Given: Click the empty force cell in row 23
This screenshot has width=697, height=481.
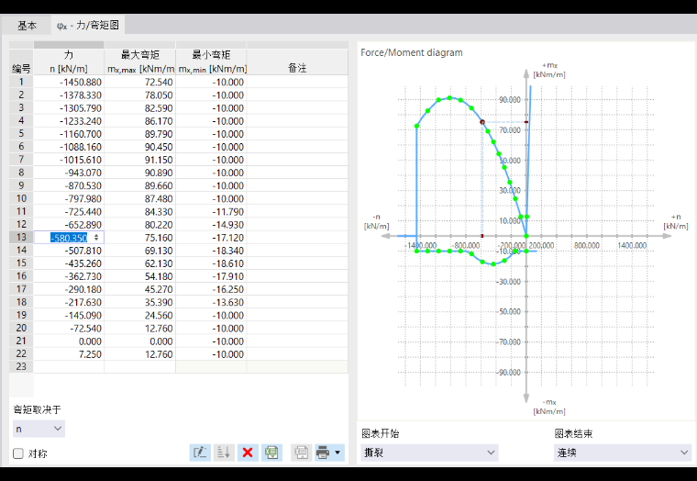Looking at the screenshot, I should click(x=69, y=366).
